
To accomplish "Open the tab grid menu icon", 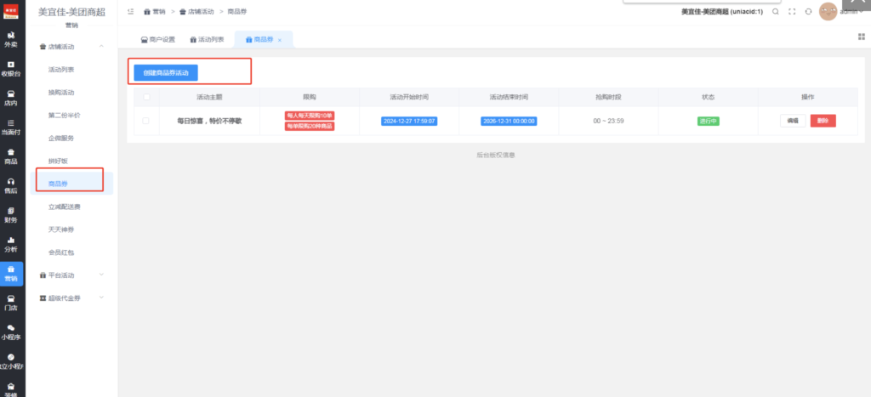I will 862,37.
